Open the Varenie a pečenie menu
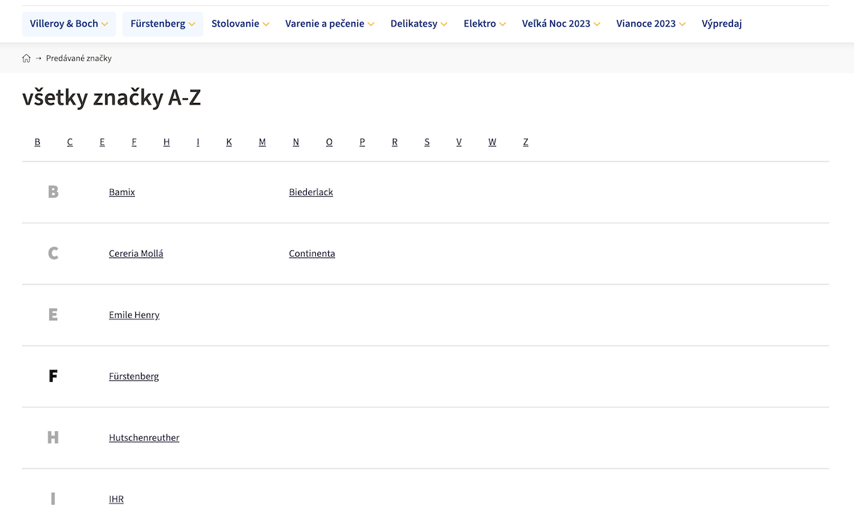 pos(330,23)
